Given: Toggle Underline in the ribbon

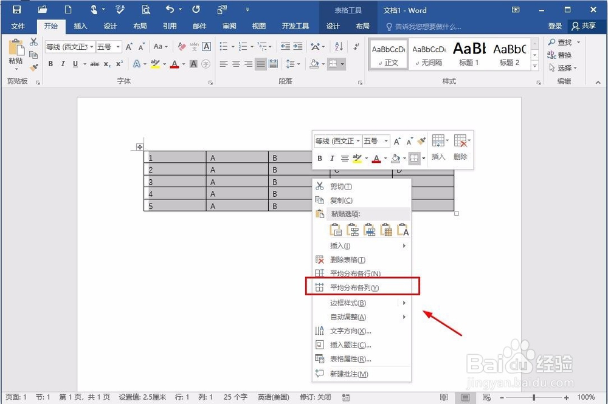Looking at the screenshot, I should [75, 64].
